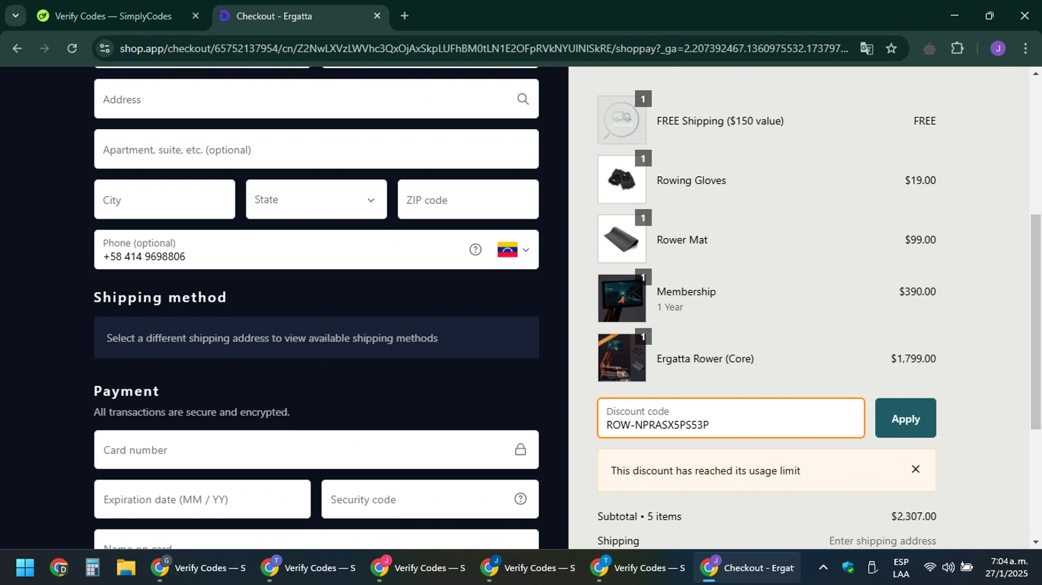Switch ESP LAA keyboard language
The image size is (1042, 585).
point(901,568)
